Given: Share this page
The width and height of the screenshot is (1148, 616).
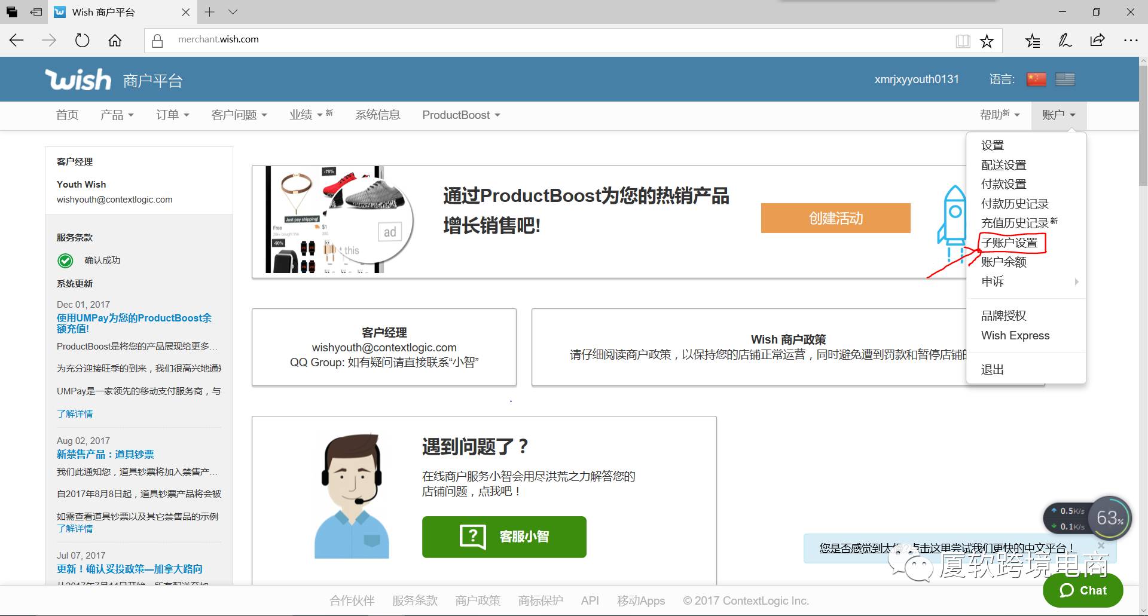Looking at the screenshot, I should coord(1097,41).
